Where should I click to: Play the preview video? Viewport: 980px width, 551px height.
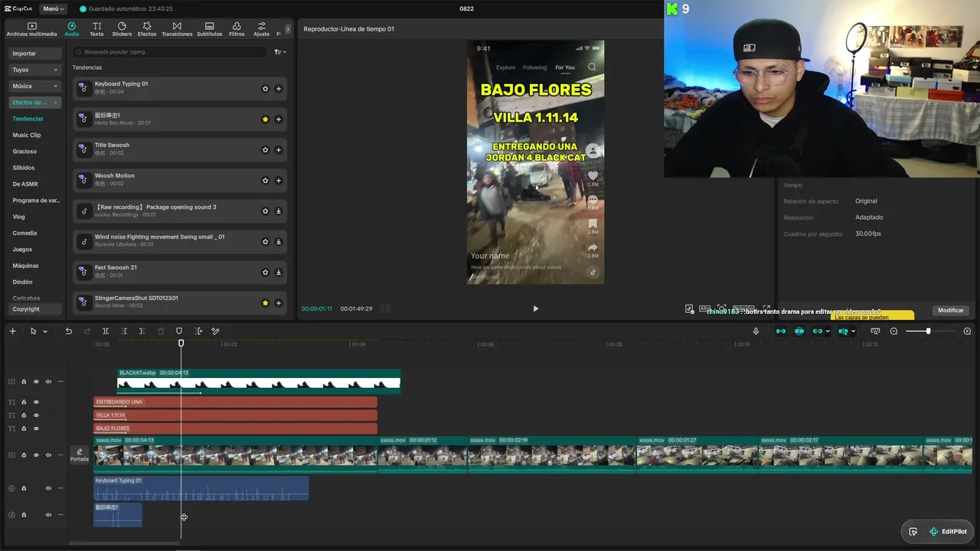click(535, 309)
